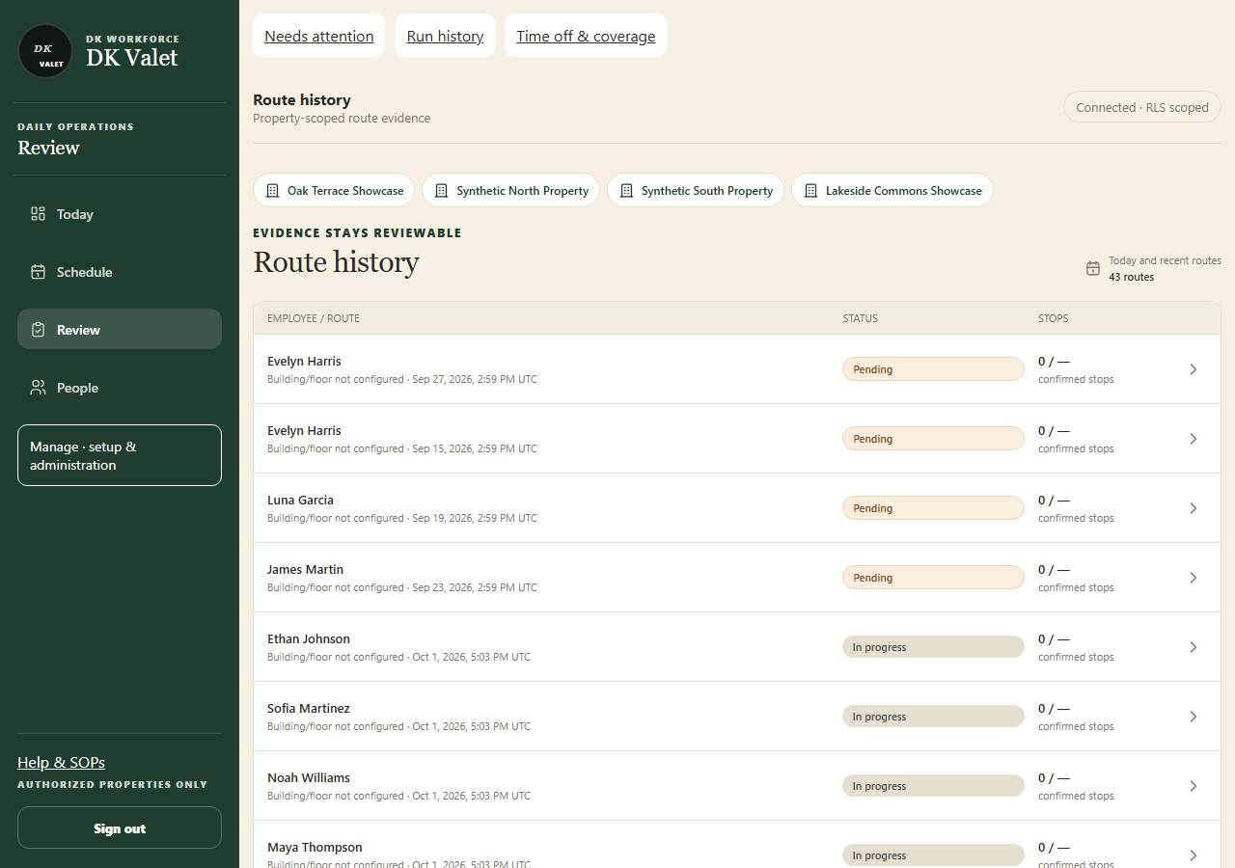Image resolution: width=1235 pixels, height=868 pixels.
Task: Click the name Sofia Martinez
Action: click(x=309, y=708)
